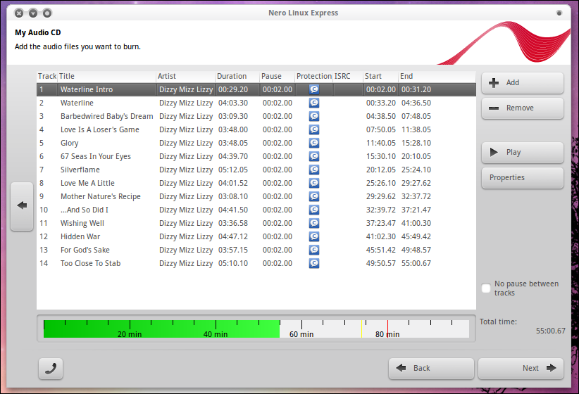This screenshot has height=394, width=579.
Task: Enable No pause between tracks checkbox
Action: [x=486, y=288]
